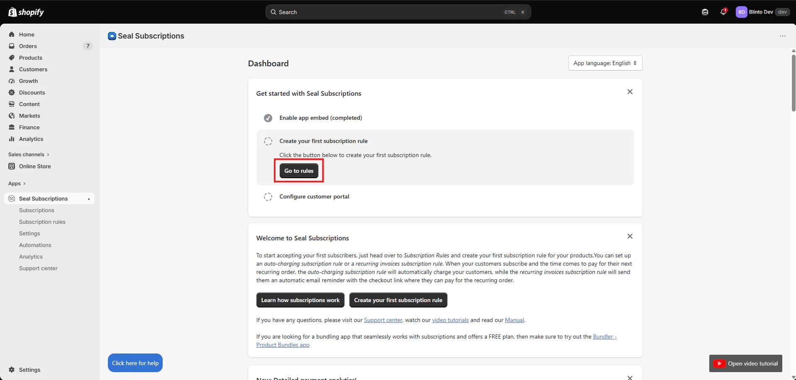Click the Open video tutorial button
Image resolution: width=796 pixels, height=380 pixels.
[745, 363]
